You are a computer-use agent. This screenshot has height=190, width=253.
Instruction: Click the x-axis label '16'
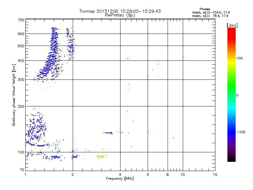[215, 174]
